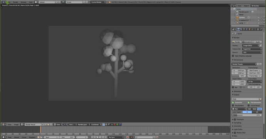Viewport: 266px width, 139px height.
Task: Click the properties editor type icon
Action: pyautogui.click(x=234, y=29)
